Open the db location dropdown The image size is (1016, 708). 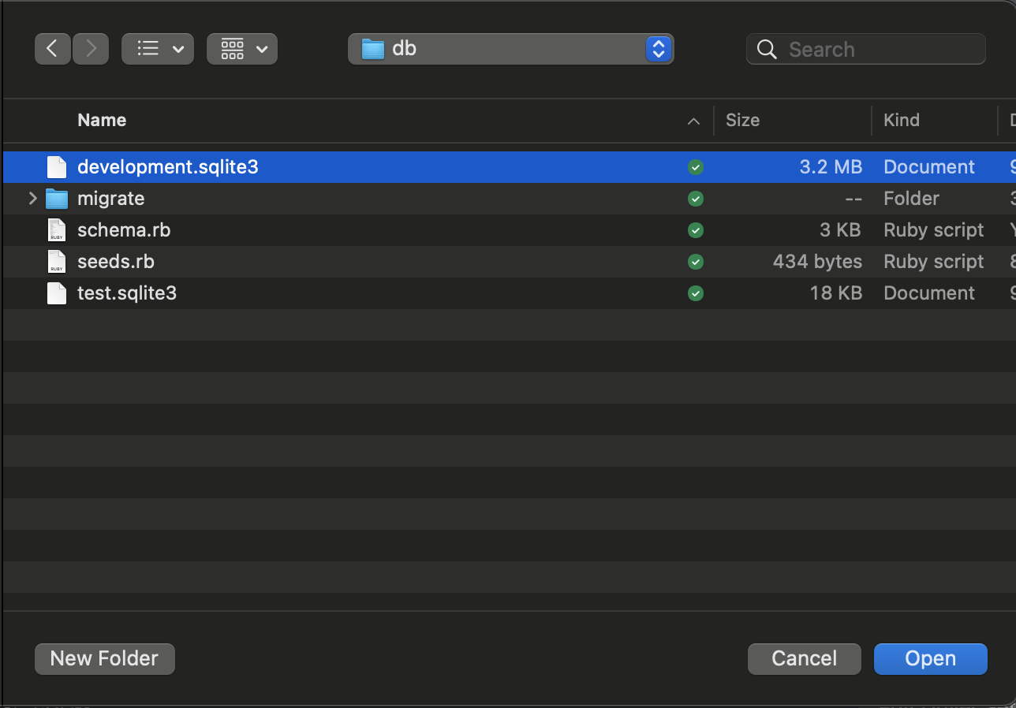click(x=658, y=48)
